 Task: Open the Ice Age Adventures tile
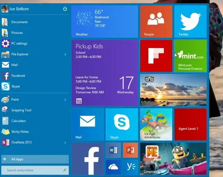[x=156, y=124]
